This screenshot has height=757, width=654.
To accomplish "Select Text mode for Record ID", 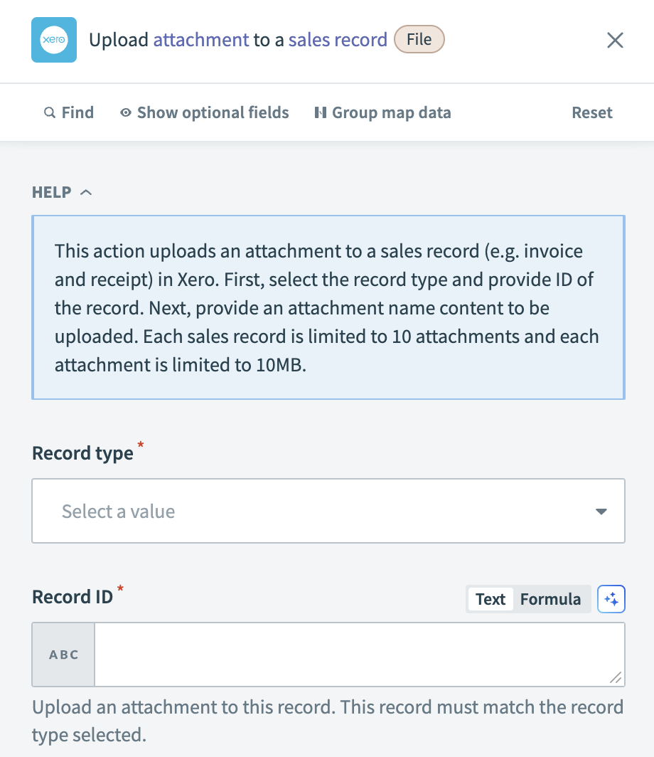I will 490,598.
